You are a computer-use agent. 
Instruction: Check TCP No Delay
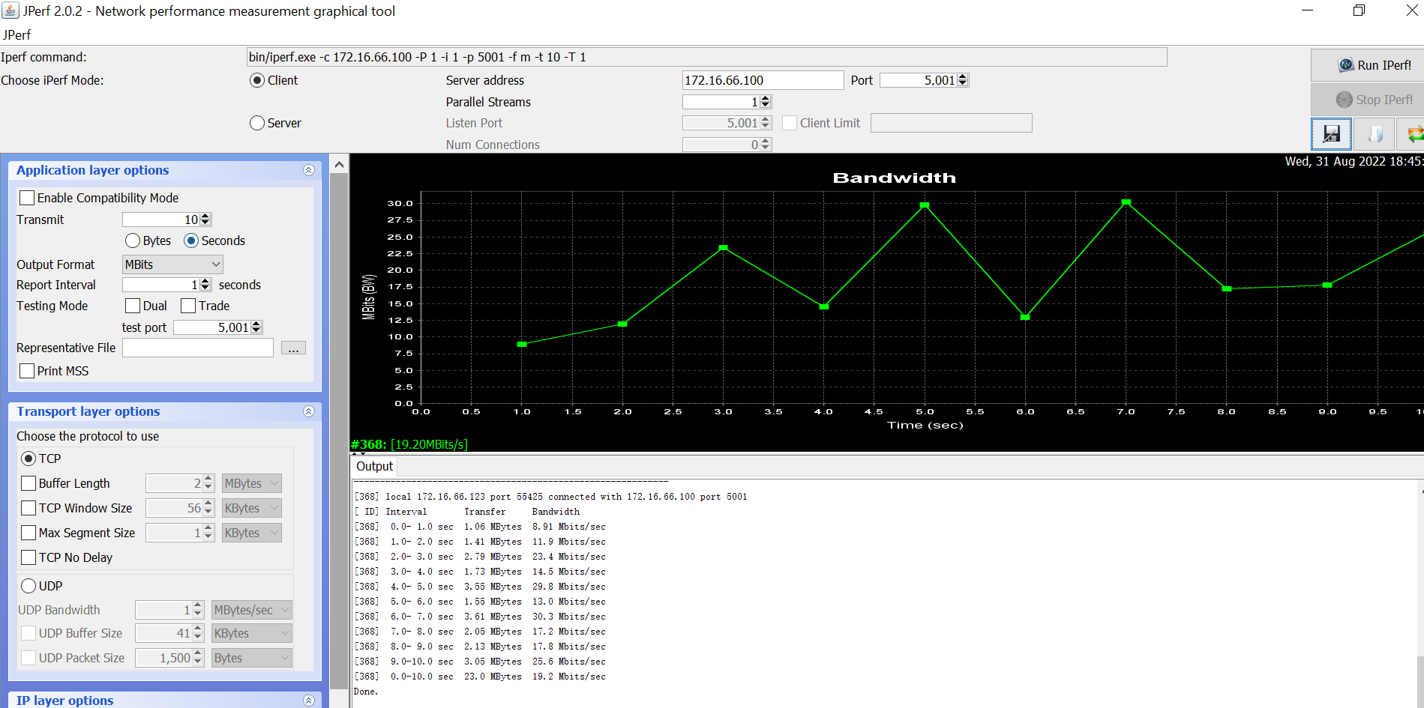28,557
